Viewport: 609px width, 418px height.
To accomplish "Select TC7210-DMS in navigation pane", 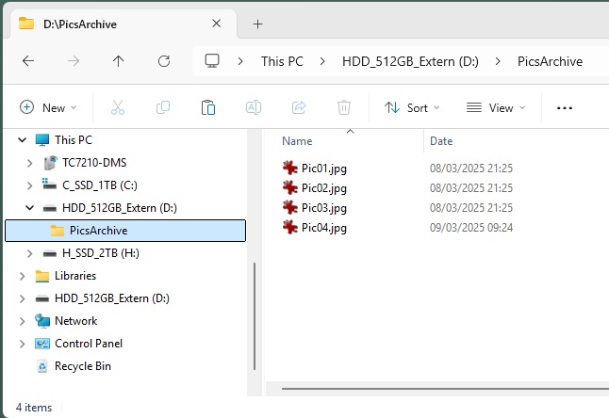I will tap(94, 163).
